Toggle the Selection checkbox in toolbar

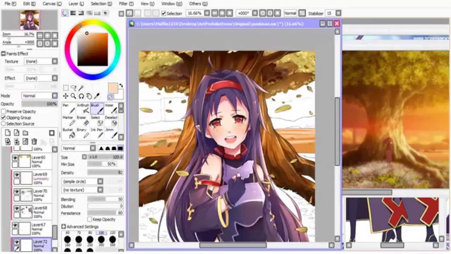point(164,13)
